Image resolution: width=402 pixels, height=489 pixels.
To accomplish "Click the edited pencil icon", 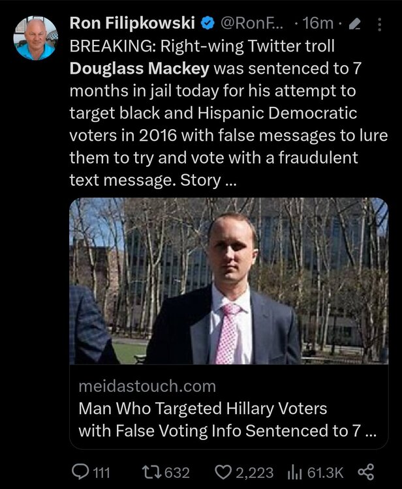I will pos(354,24).
